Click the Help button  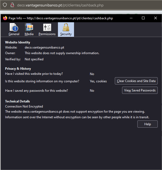point(148,124)
